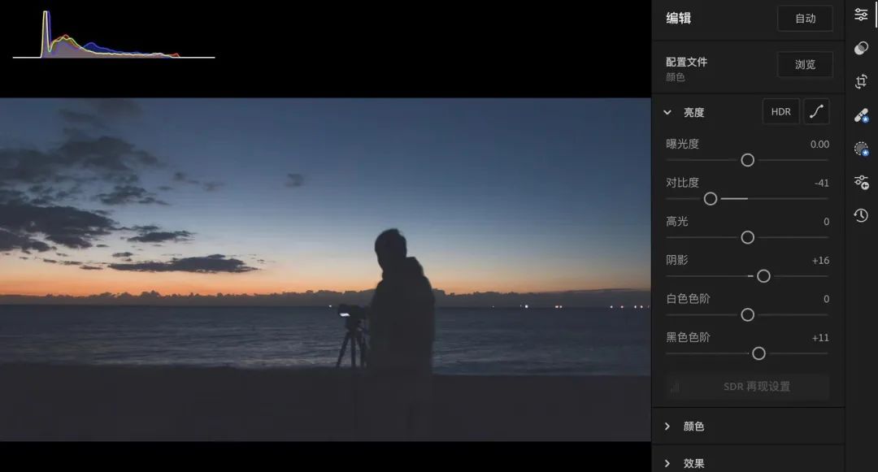Click the 对比度 slider handle

pyautogui.click(x=711, y=198)
